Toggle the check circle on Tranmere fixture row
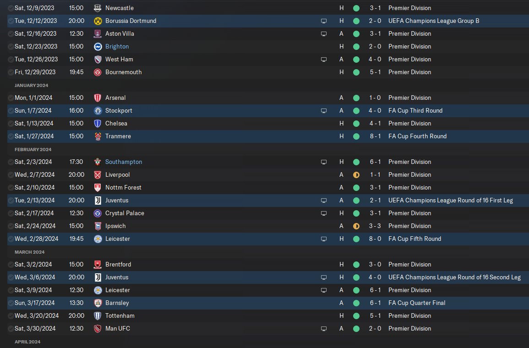Viewport: 529px width, 348px height. pos(11,136)
